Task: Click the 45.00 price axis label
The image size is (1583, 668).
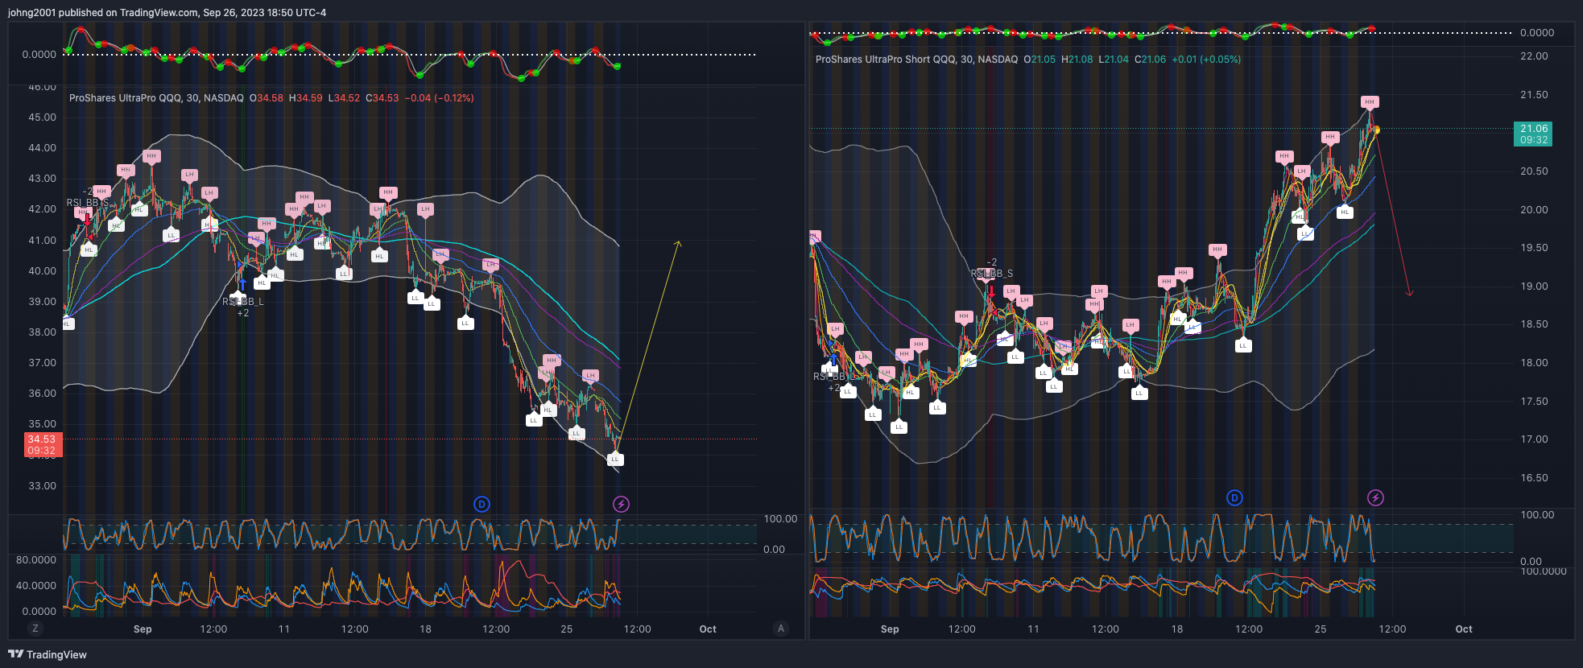Action: [x=43, y=118]
